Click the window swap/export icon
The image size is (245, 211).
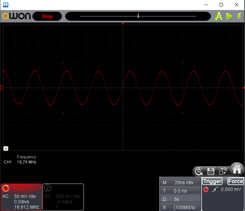pos(223,171)
